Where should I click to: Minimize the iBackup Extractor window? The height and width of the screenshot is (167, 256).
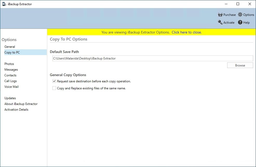click(226, 4)
